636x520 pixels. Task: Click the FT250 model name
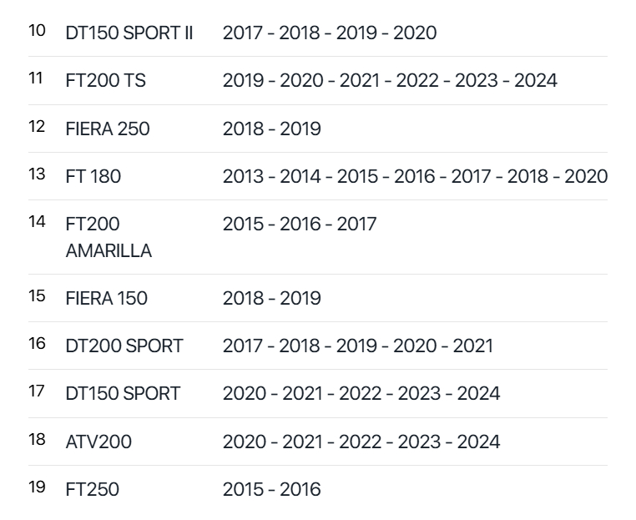pos(92,489)
